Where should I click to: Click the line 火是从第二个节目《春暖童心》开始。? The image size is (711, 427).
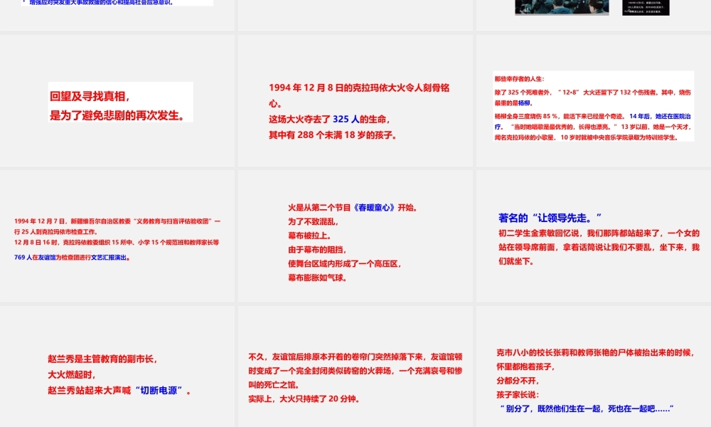[353, 208]
